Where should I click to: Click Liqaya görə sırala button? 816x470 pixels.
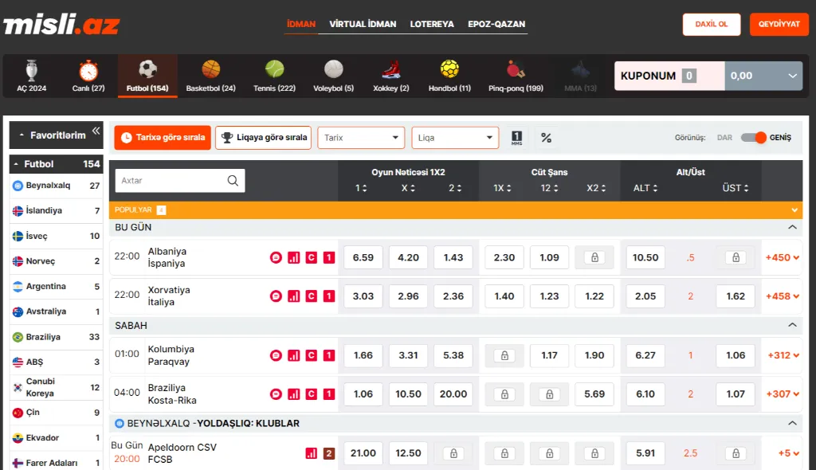click(x=263, y=138)
